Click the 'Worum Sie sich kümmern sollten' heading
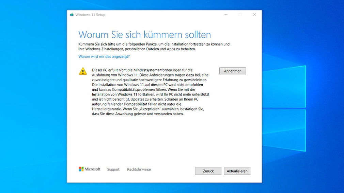This screenshot has height=193, width=344. [x=144, y=35]
